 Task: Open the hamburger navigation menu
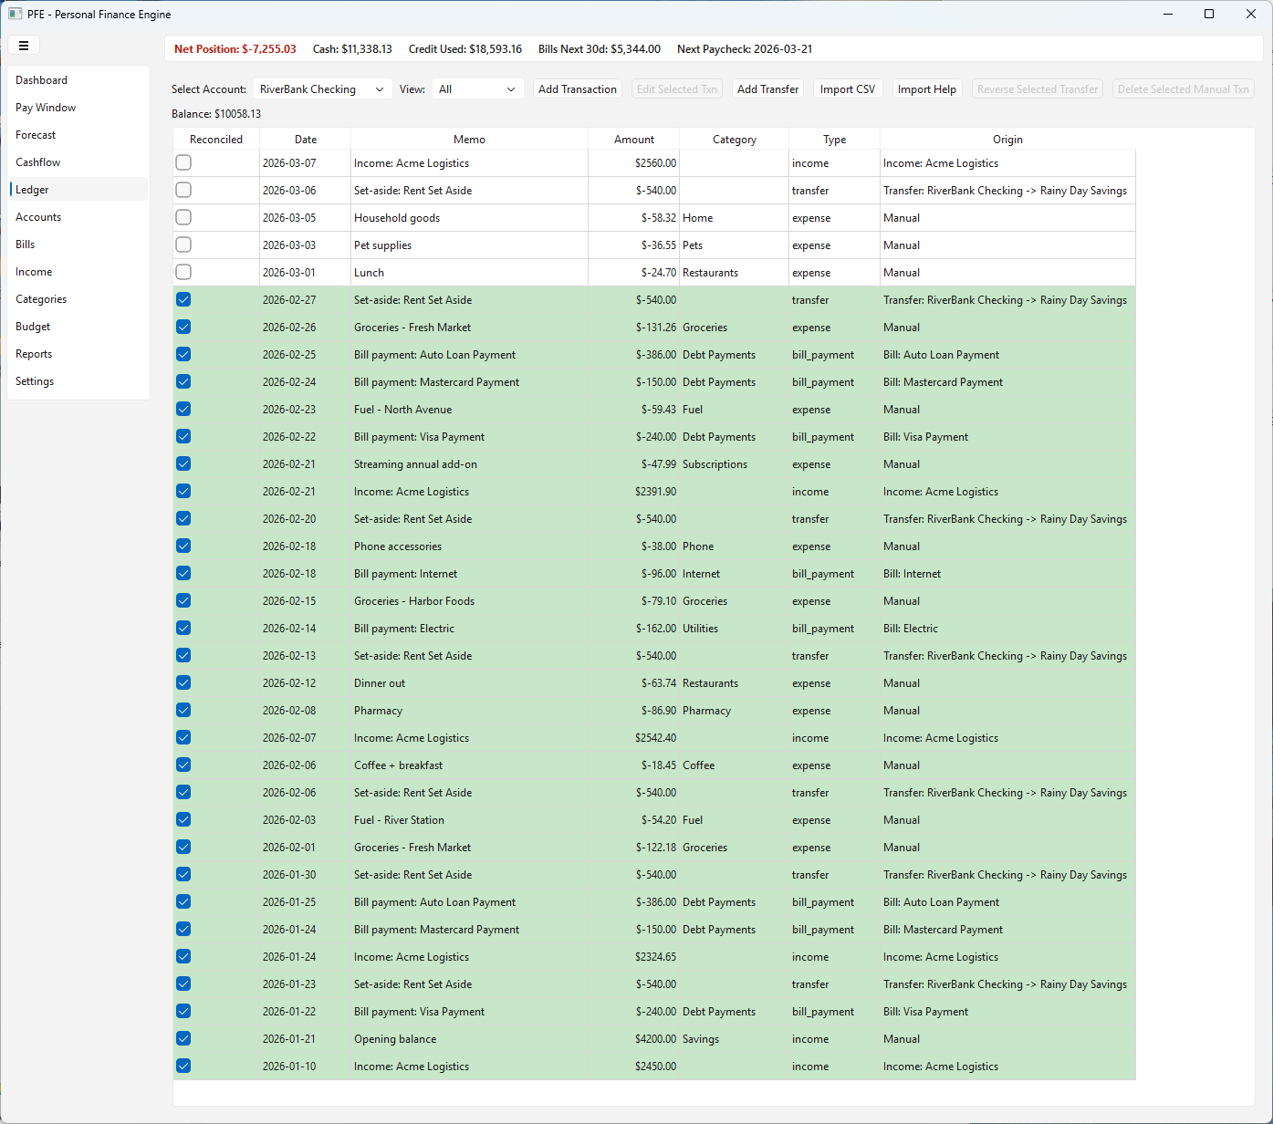[x=24, y=45]
